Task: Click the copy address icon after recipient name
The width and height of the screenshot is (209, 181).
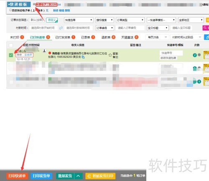Action: pos(83,57)
